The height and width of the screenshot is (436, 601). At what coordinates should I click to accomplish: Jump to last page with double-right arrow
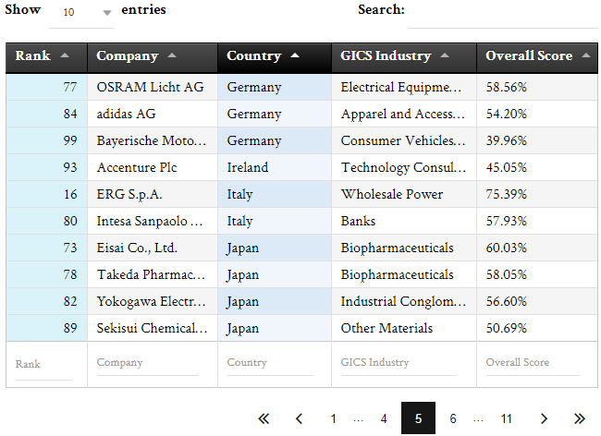click(x=580, y=418)
